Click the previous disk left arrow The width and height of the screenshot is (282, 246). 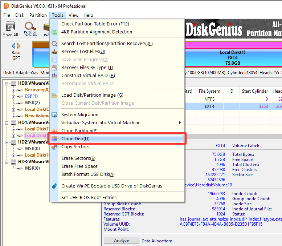point(13,46)
